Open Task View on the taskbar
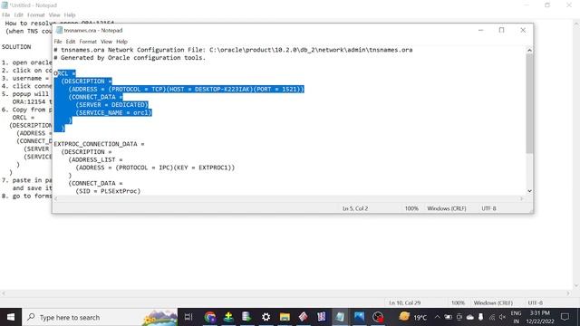The height and width of the screenshot is (326, 580). [x=188, y=317]
